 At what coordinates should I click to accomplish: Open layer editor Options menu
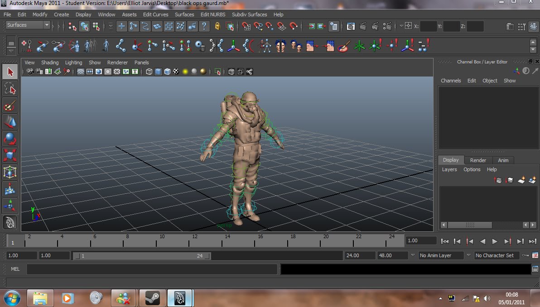click(x=472, y=169)
